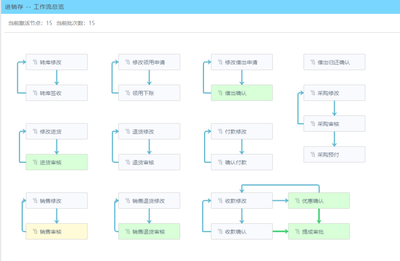
Task: Click the tree icon in the 采购预付 node
Action: tap(313, 154)
